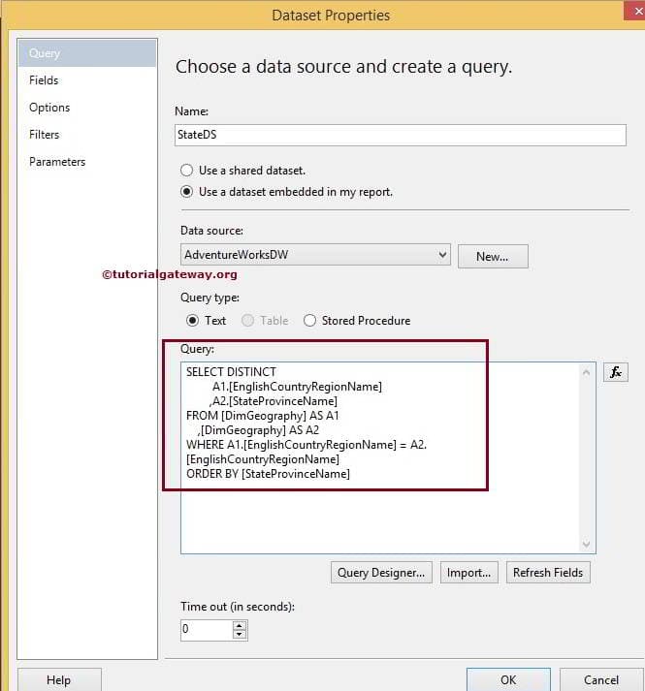Viewport: 645px width, 691px height.
Task: Click Import... to load a query
Action: [x=469, y=573]
